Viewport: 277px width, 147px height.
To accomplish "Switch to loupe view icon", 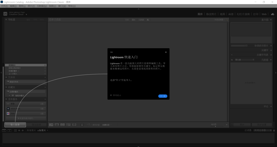I will [x=57, y=125].
